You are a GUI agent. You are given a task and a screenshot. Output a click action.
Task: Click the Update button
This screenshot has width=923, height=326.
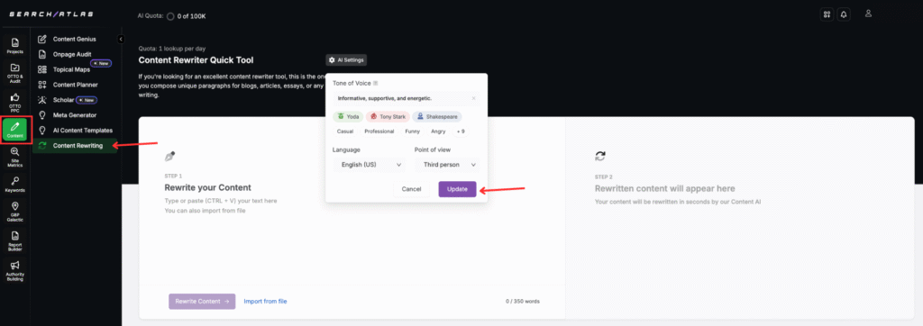pyautogui.click(x=457, y=189)
